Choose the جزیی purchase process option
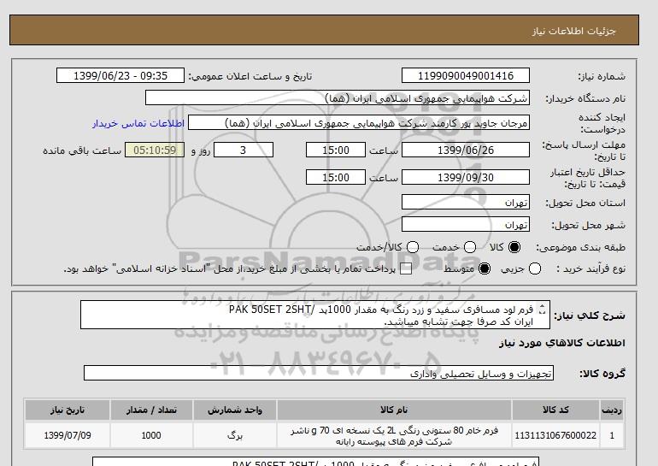Screen dimensions: 658x466 [535, 268]
